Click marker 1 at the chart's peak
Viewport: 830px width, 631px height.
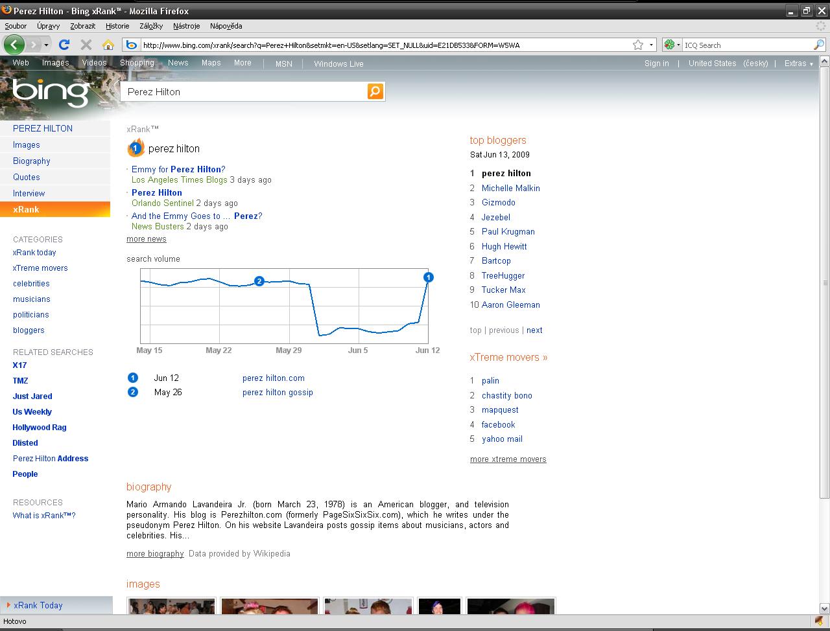click(x=428, y=277)
